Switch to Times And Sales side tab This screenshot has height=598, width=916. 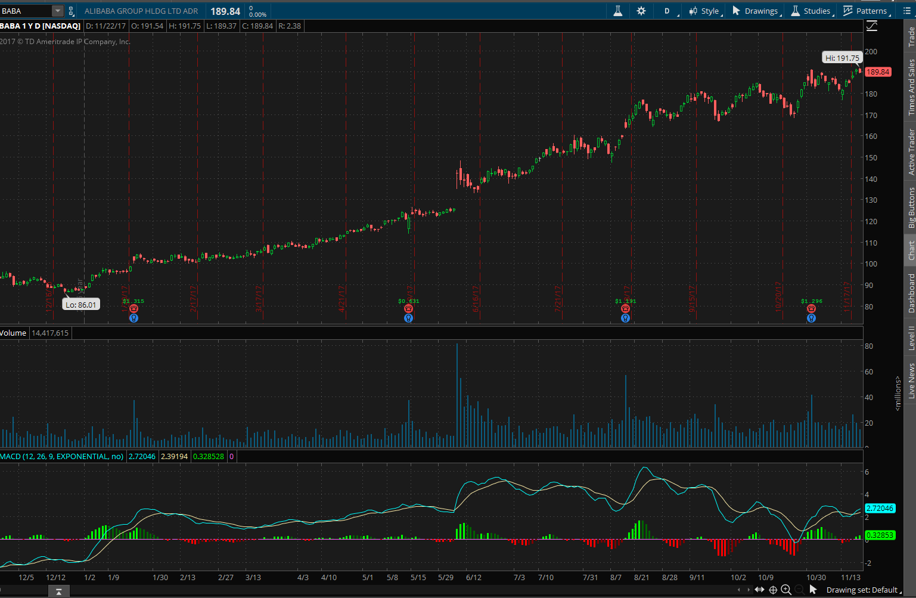911,87
